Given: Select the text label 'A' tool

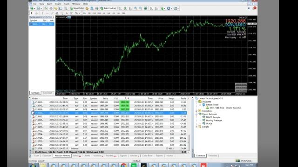Looking at the screenshot, I should coord(67,13).
